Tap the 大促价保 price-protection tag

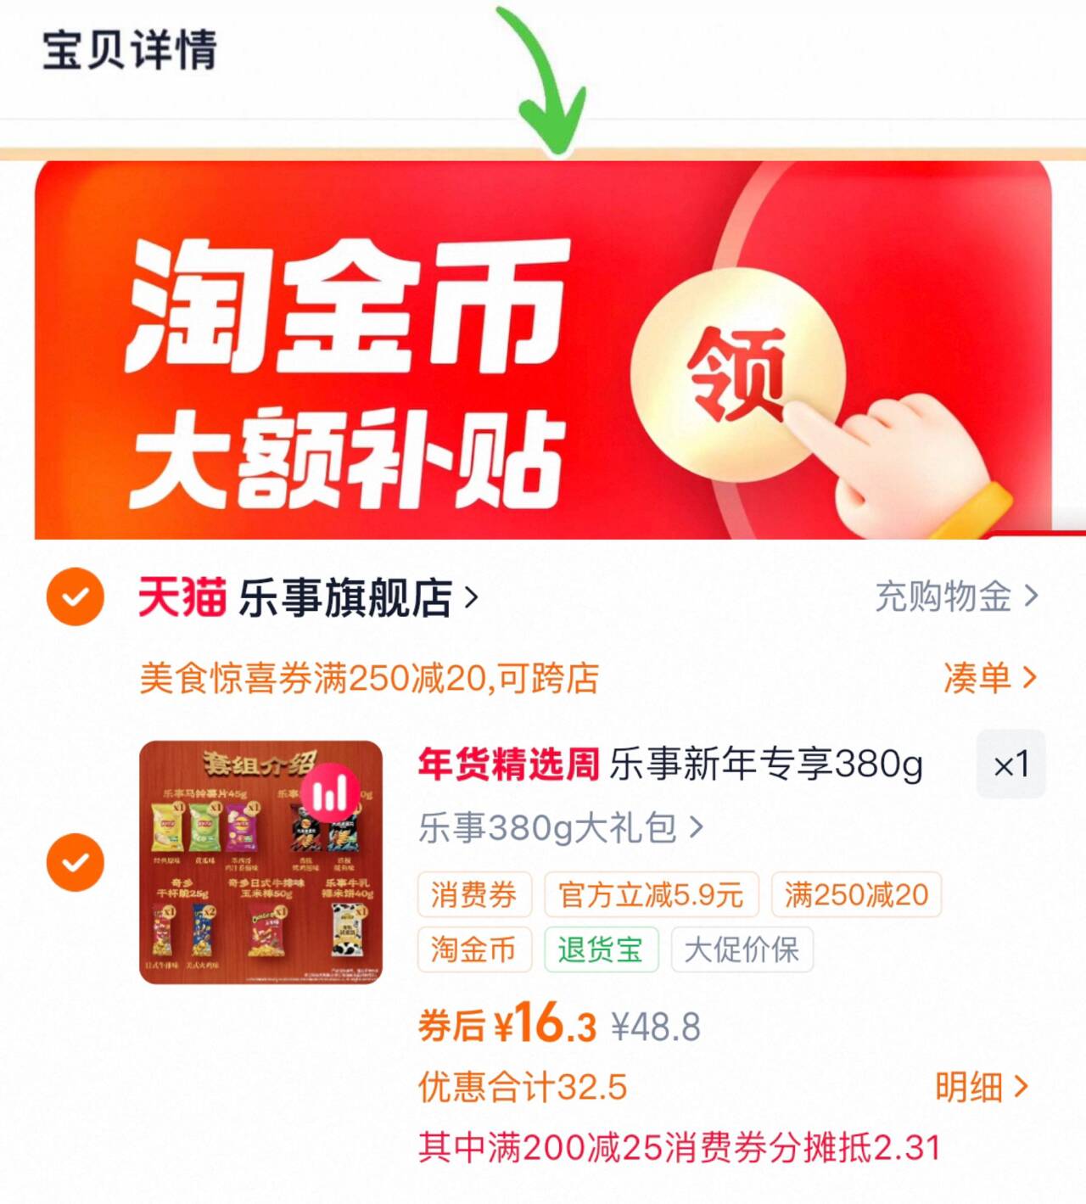[x=742, y=949]
